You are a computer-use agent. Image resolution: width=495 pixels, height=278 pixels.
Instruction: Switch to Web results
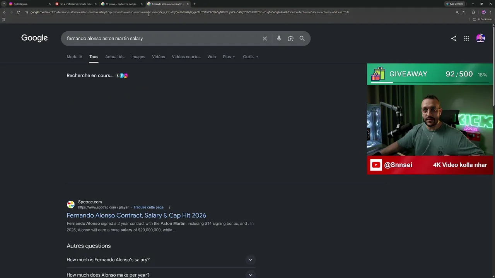[212, 57]
